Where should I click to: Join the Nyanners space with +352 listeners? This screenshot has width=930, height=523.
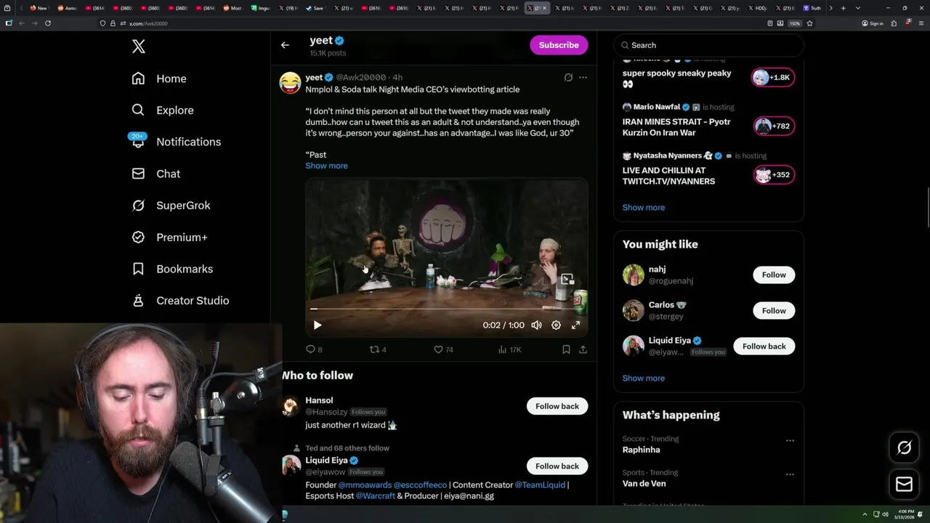coord(774,175)
